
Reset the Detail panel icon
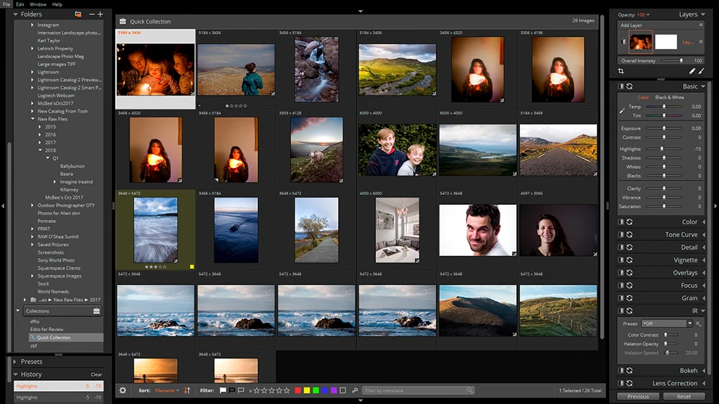click(x=630, y=247)
